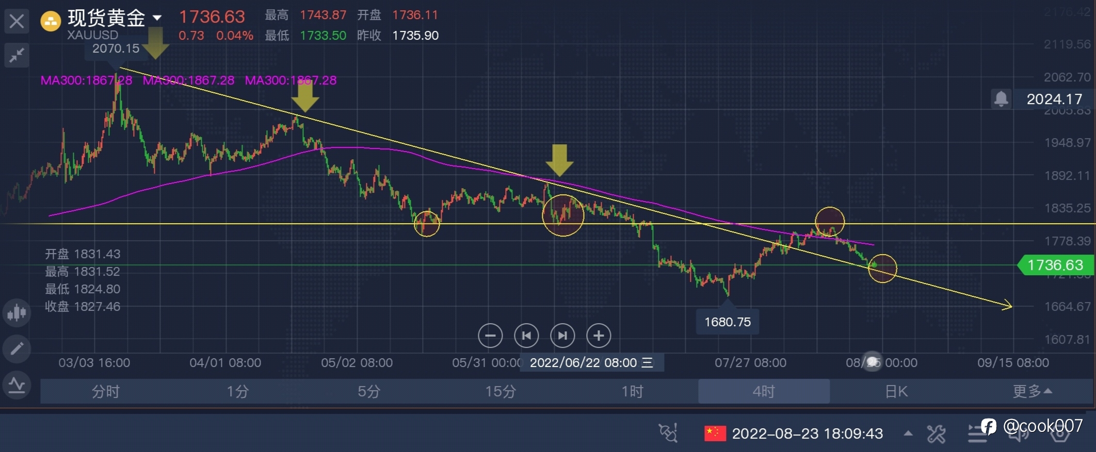Switch to the 日K timeframe tab
The image size is (1096, 452).
896,391
